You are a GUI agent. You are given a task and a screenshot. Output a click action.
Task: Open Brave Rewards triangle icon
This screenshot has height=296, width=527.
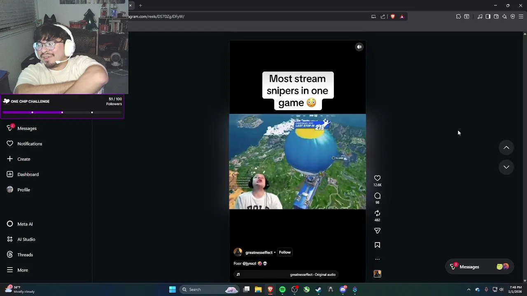coord(402,16)
